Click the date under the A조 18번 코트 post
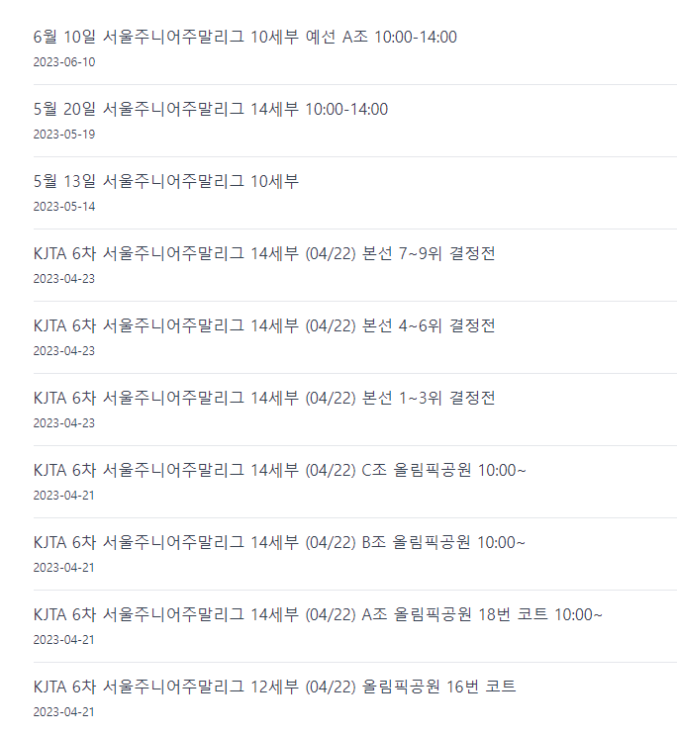Viewport: 677px width, 734px height. click(64, 639)
